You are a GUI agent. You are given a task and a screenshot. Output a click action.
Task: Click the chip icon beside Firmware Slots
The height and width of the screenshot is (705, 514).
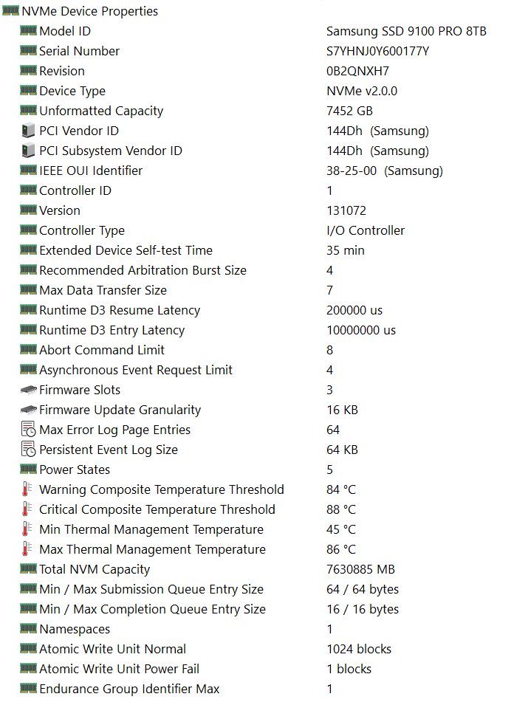(28, 390)
